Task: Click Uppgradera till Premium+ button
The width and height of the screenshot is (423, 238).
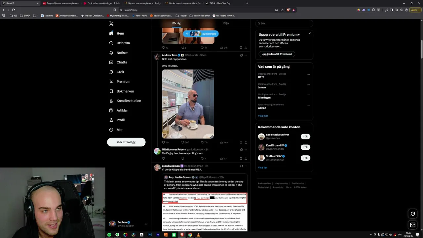Action: pos(277,54)
